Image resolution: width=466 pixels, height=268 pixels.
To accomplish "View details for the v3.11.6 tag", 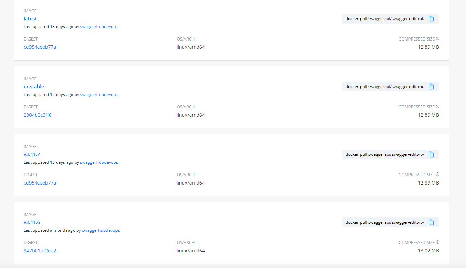I will pyautogui.click(x=32, y=222).
